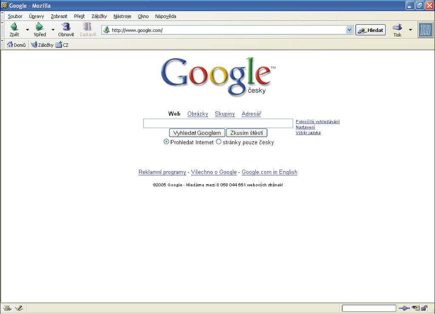Click Vyhledat Googlem button

[x=197, y=133]
